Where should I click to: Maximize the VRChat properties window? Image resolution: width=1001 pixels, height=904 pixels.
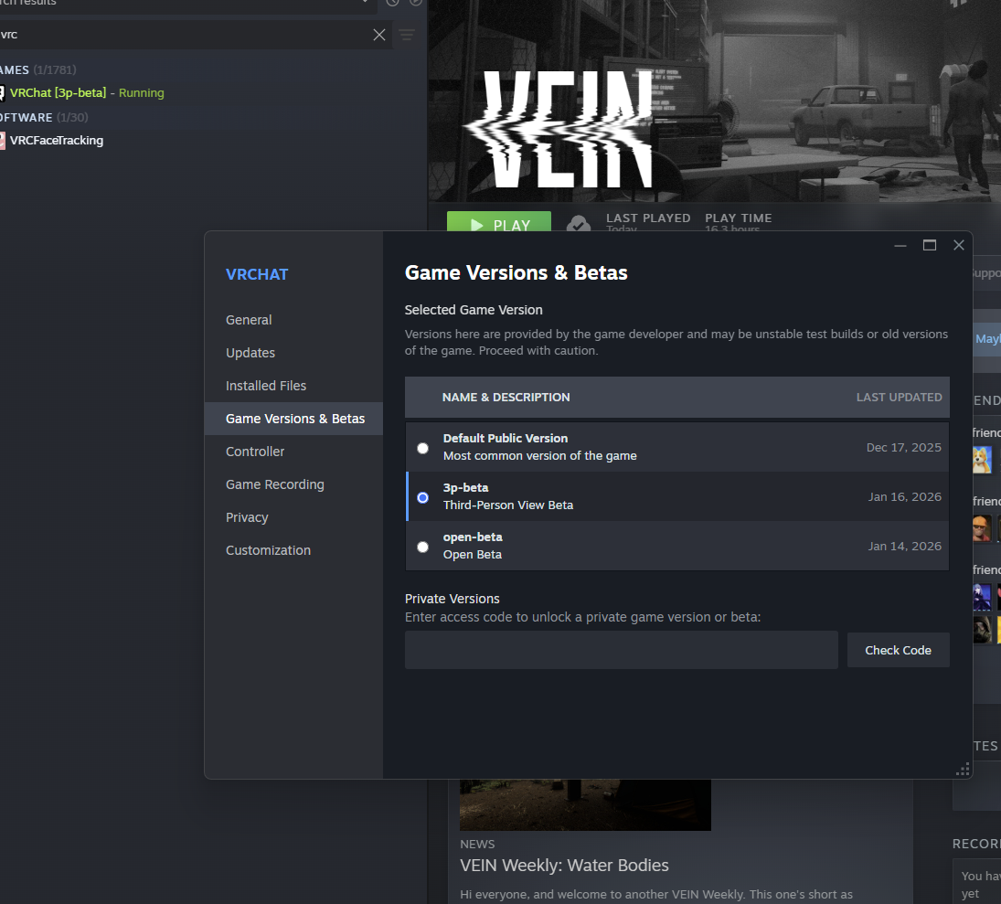coord(930,245)
